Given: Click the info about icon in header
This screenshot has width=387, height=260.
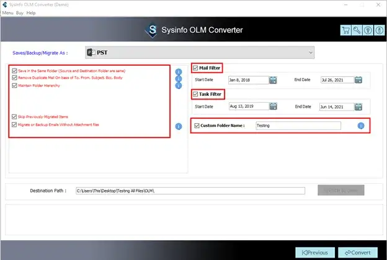Looking at the screenshot, I should [x=380, y=30].
